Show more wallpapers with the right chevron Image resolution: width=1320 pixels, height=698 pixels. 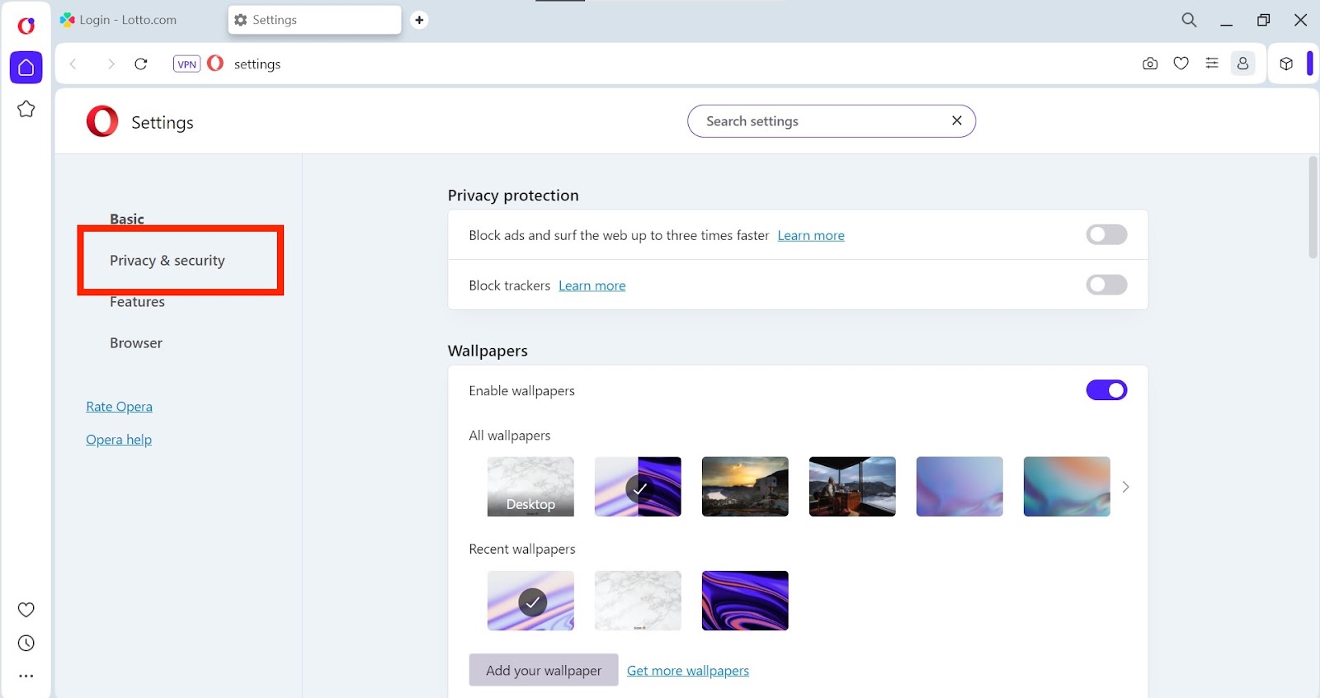click(x=1125, y=487)
